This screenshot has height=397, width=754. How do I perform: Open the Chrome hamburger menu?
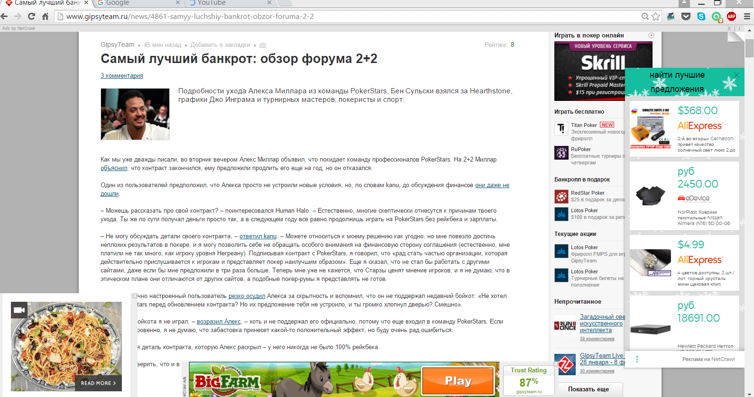(747, 17)
